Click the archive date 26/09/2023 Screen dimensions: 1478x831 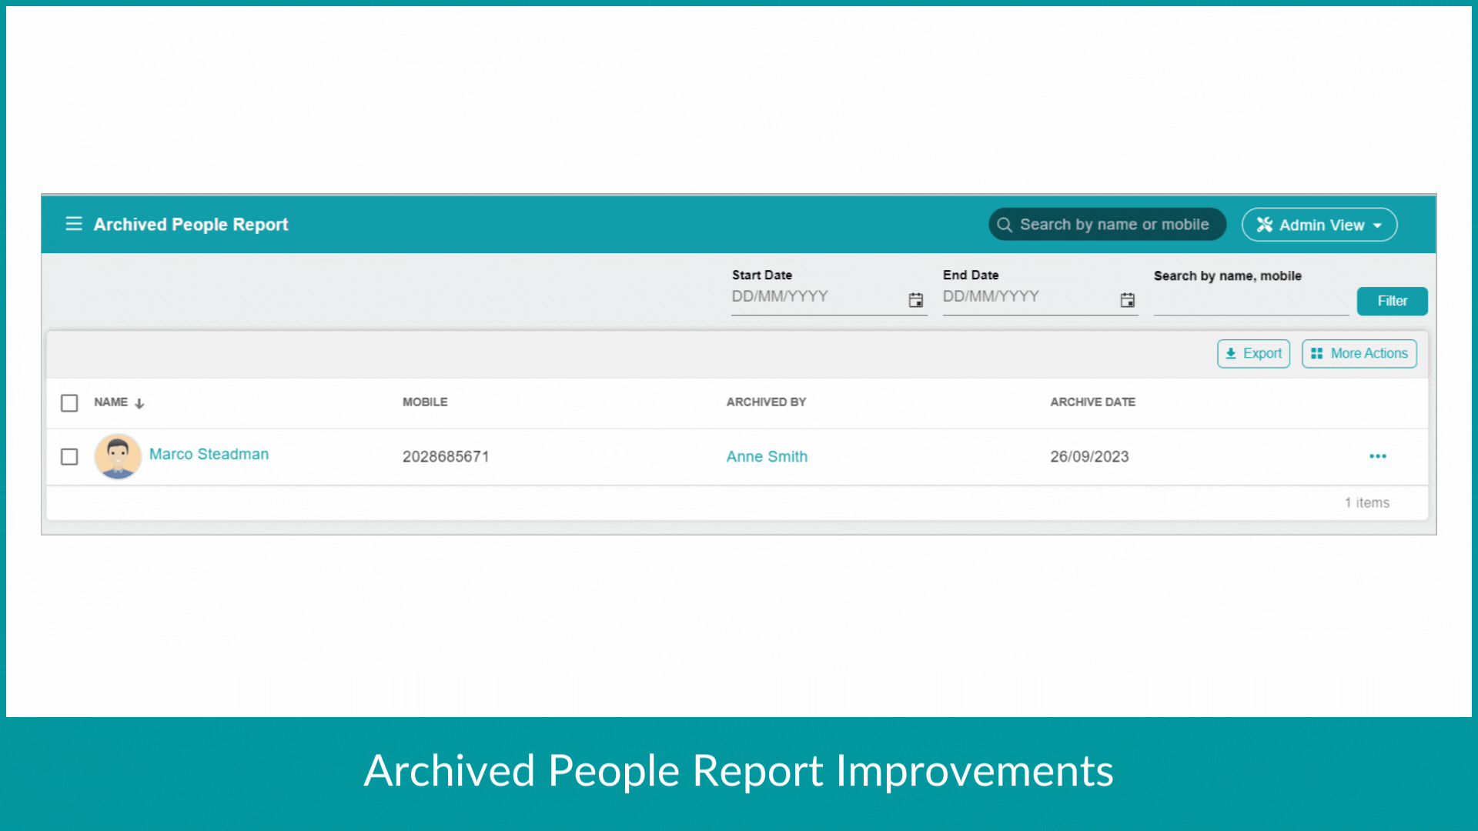pos(1089,456)
